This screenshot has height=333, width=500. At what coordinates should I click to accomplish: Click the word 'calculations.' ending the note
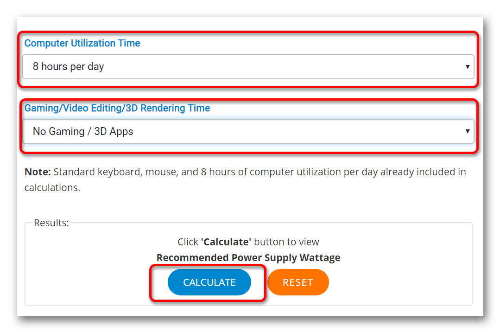tap(52, 188)
